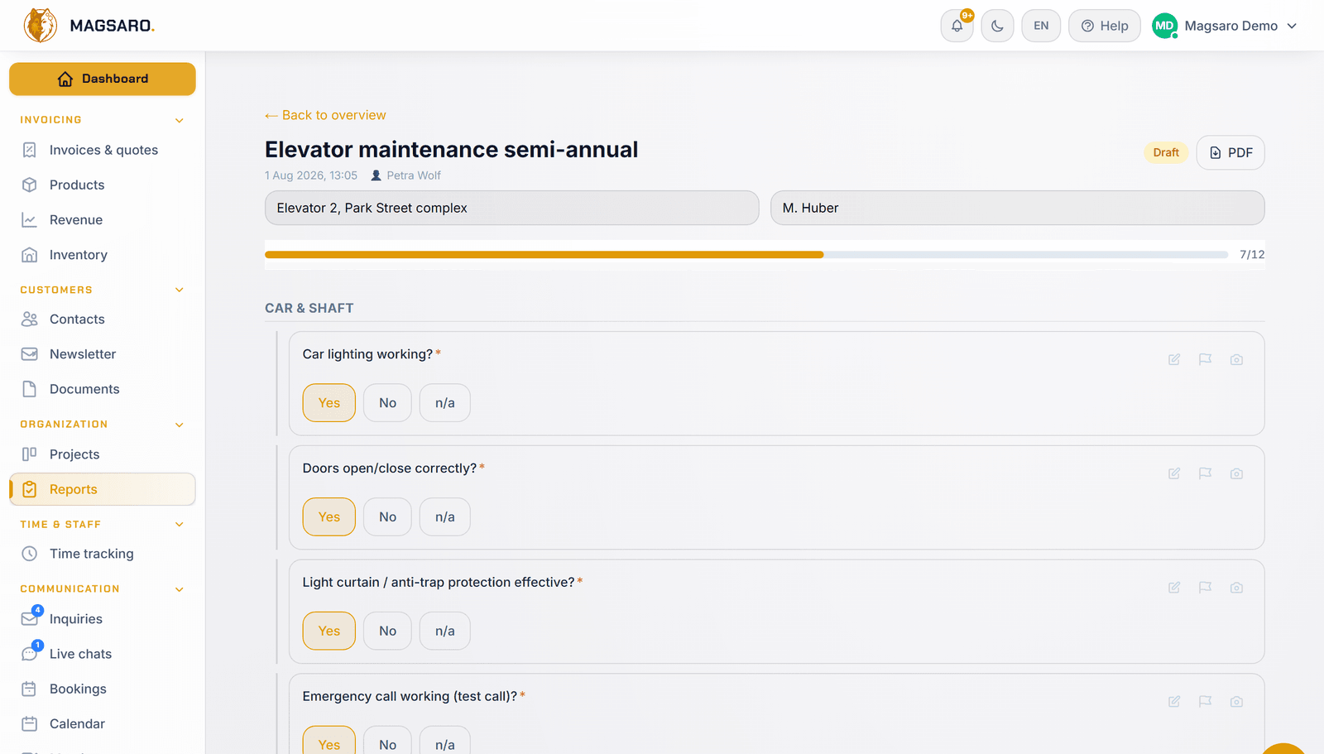Viewport: 1324px width, 754px height.
Task: Open Calendar in the sidebar
Action: pyautogui.click(x=103, y=723)
